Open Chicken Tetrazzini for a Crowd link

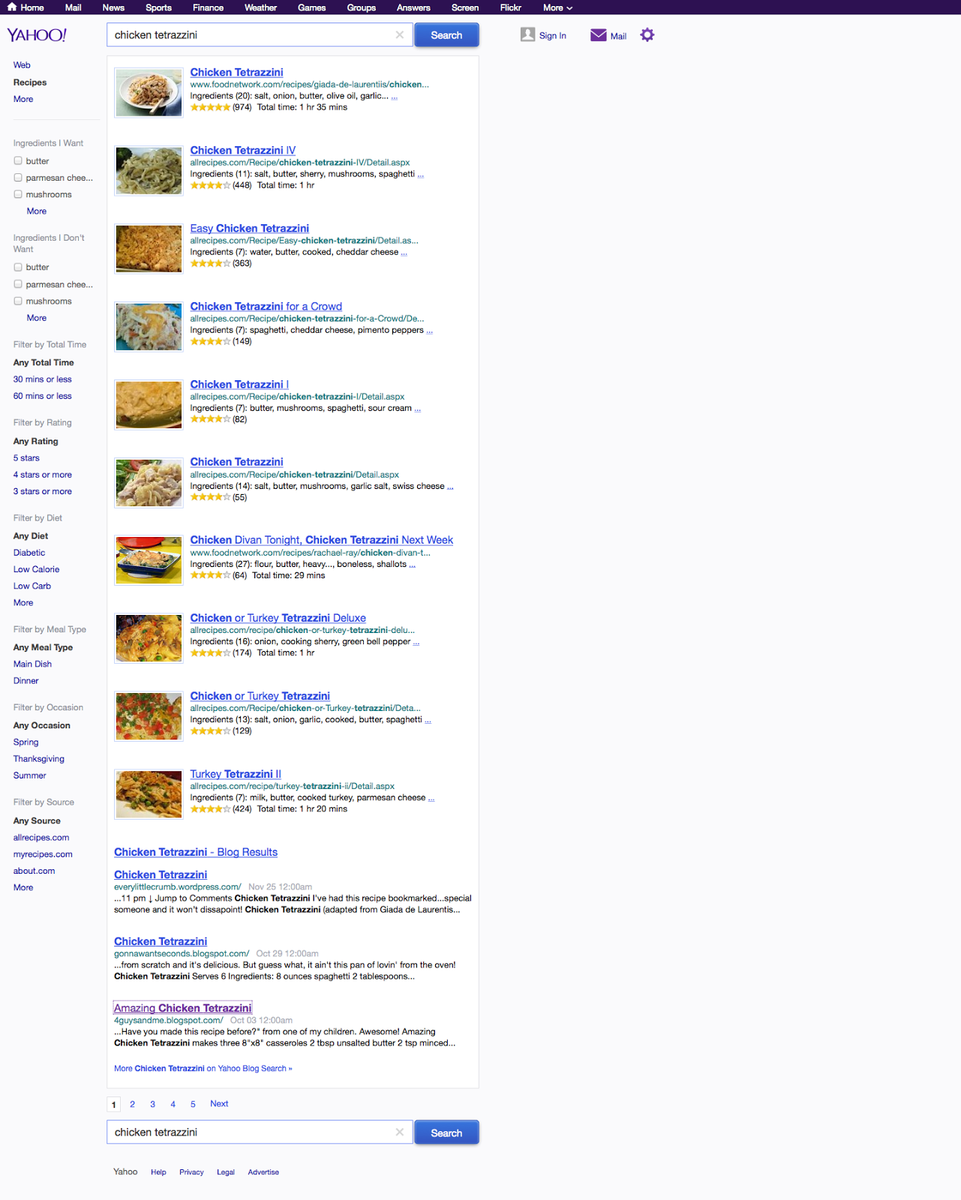pyautogui.click(x=266, y=306)
